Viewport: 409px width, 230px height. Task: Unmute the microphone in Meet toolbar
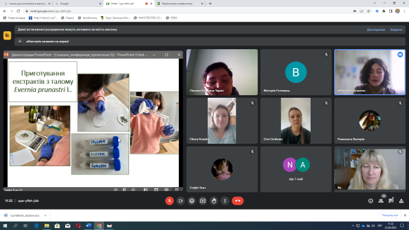tap(169, 201)
